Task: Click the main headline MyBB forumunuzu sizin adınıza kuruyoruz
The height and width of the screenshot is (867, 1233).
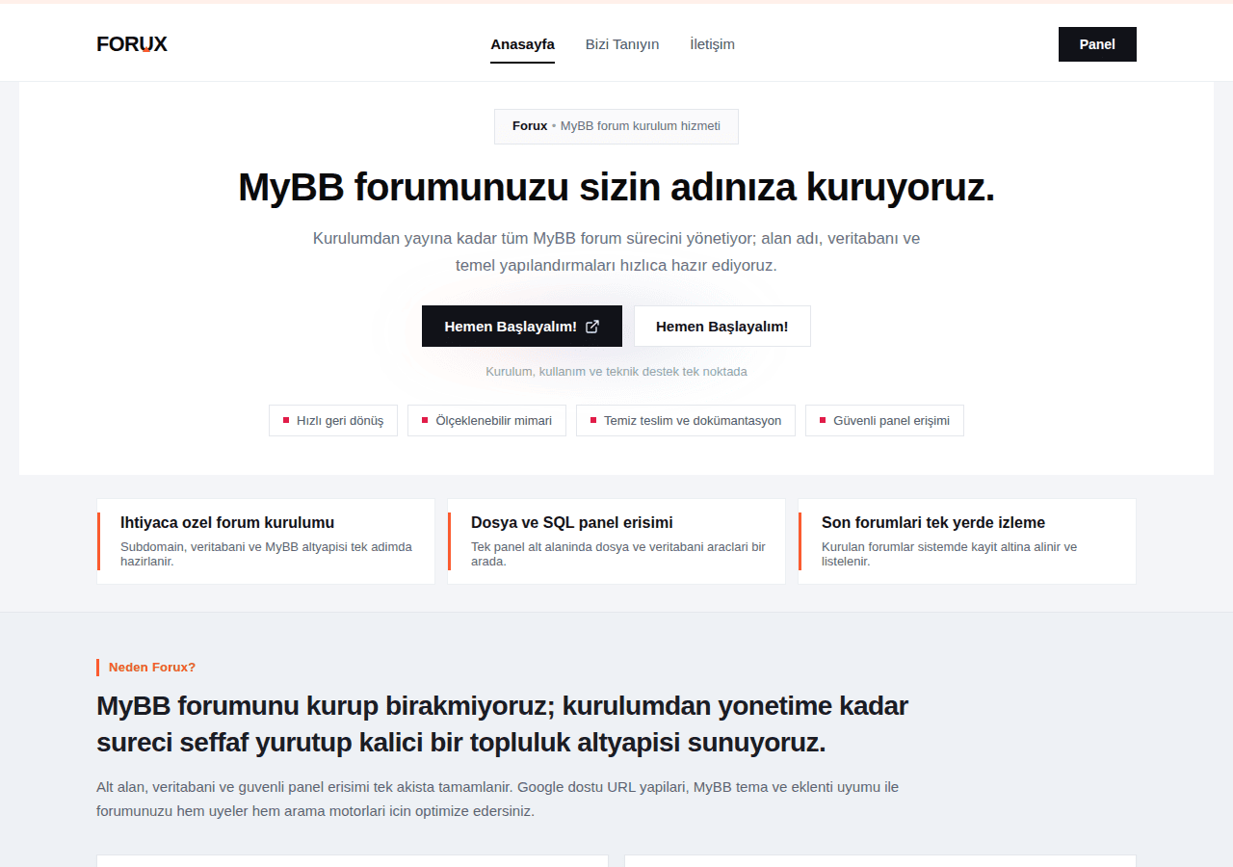Action: 616,187
